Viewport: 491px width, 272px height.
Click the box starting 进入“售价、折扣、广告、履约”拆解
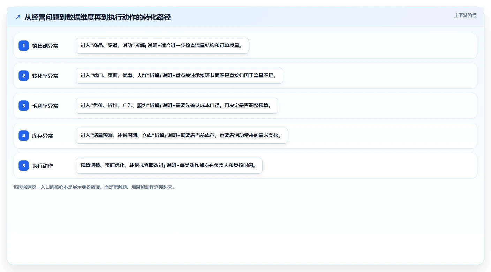[177, 106]
